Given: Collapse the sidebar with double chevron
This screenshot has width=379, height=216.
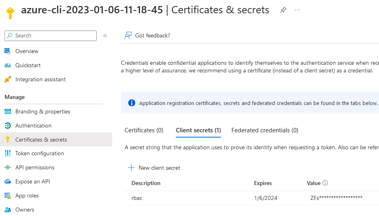Looking at the screenshot, I should click(x=105, y=35).
